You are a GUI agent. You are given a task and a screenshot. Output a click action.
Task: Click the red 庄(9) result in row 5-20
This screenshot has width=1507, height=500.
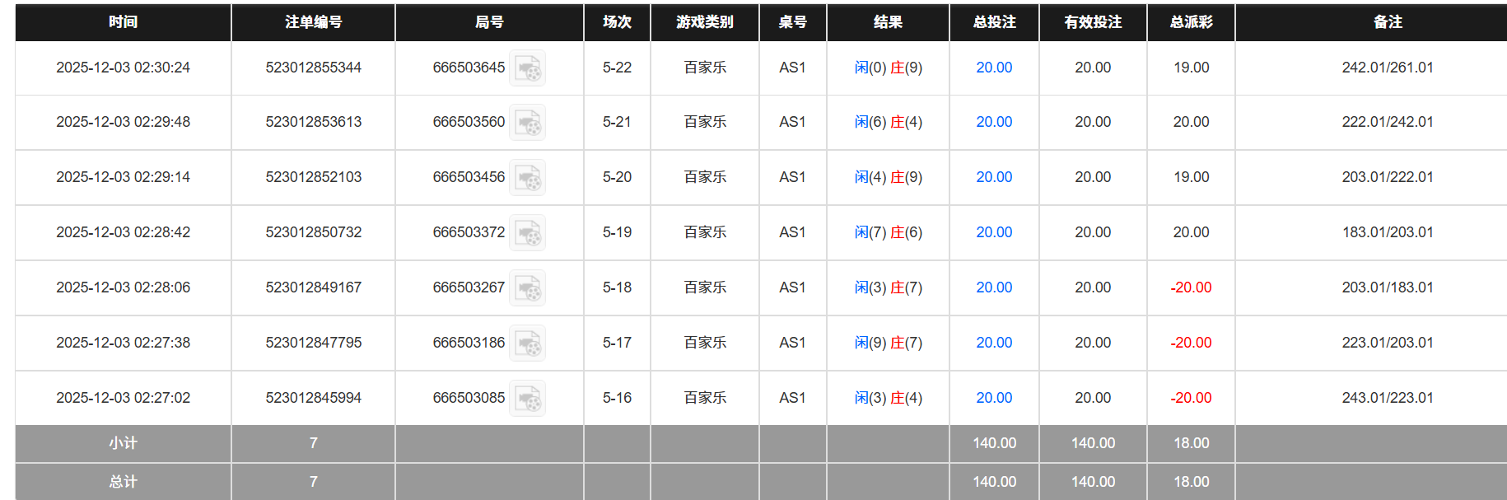[x=907, y=177]
